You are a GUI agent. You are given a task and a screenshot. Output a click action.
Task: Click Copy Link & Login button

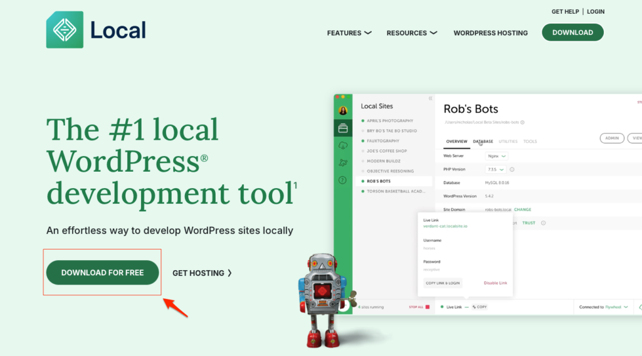(x=443, y=283)
